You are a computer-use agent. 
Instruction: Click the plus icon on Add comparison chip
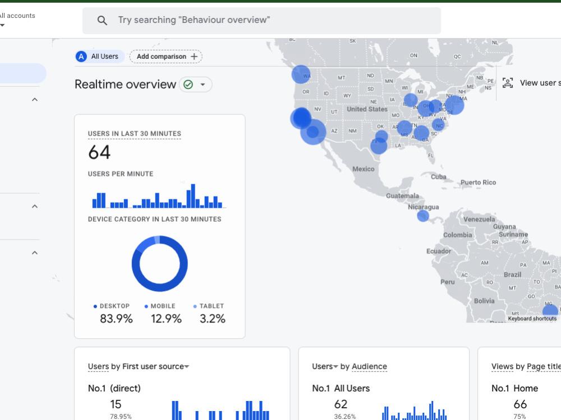click(x=195, y=56)
